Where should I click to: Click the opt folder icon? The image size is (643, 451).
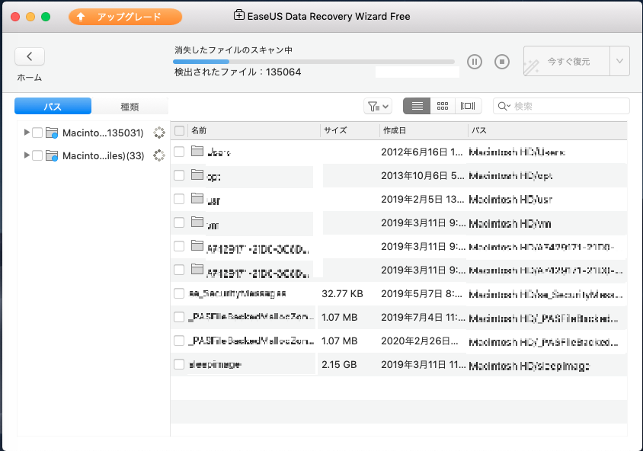pyautogui.click(x=197, y=175)
